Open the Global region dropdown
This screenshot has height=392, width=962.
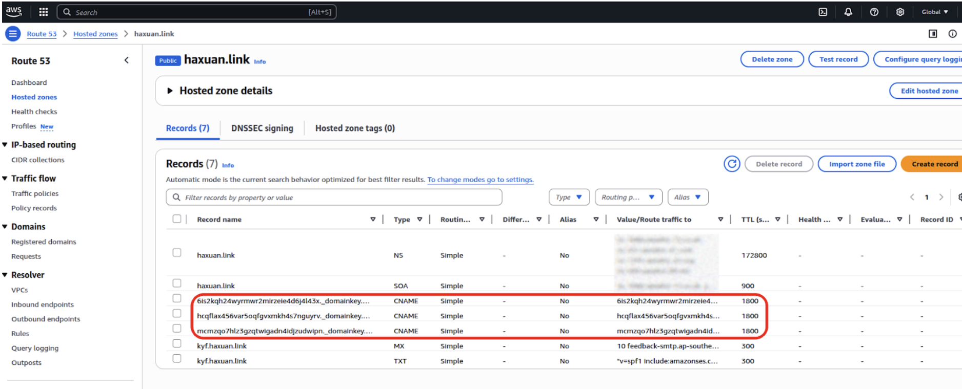point(935,12)
